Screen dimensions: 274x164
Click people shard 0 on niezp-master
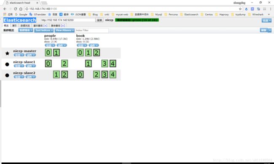click(48, 53)
